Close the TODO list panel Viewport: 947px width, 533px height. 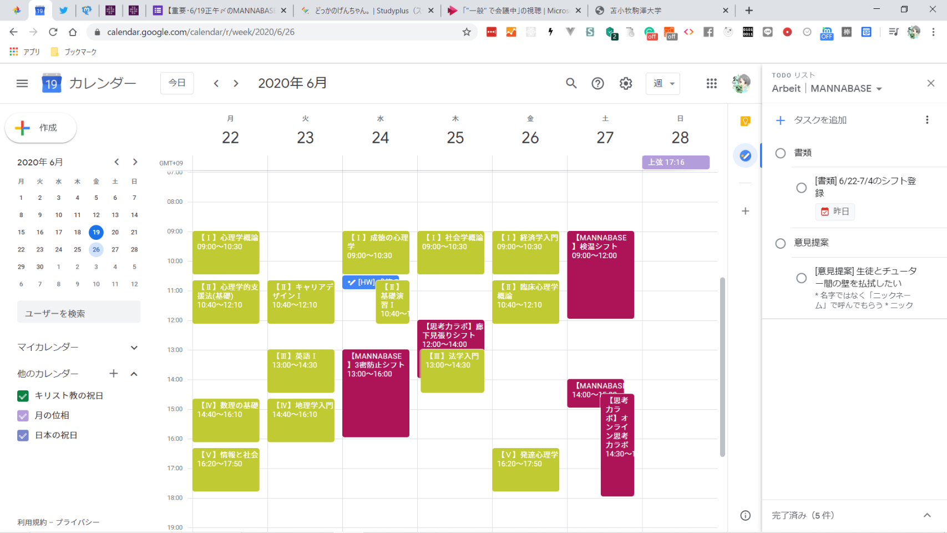[x=930, y=83]
